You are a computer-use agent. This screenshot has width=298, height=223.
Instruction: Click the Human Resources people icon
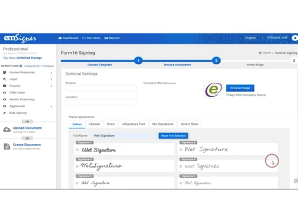5,73
